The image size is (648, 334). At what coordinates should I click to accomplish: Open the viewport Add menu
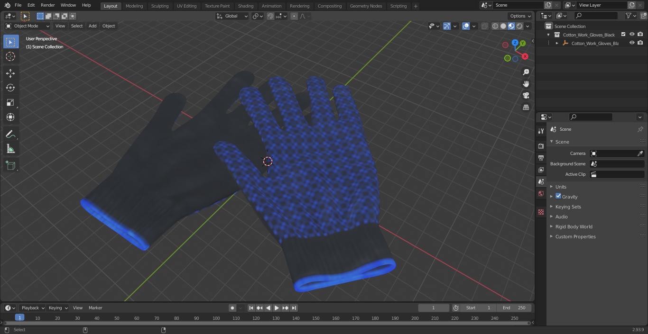(93, 26)
